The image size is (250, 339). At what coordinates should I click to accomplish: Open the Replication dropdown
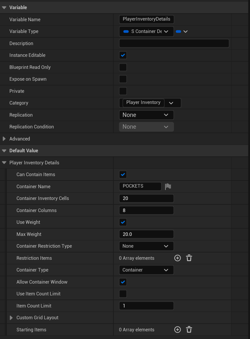tap(146, 115)
